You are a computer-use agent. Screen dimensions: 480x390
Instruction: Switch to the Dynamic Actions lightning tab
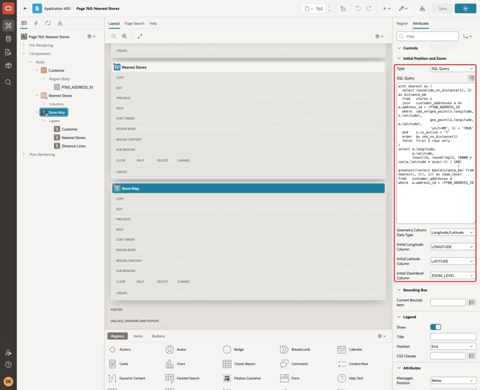[36, 23]
